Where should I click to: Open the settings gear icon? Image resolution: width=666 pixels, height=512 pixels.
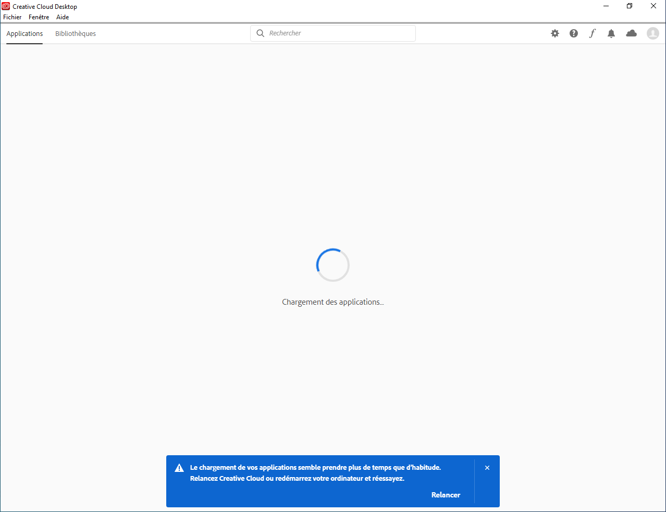[x=555, y=33]
